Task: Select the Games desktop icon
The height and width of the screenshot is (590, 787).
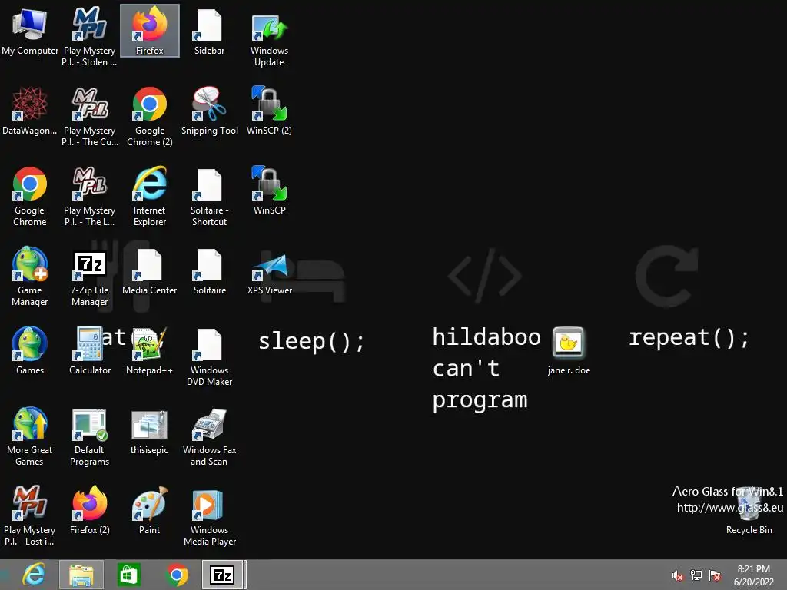Action: coord(30,350)
